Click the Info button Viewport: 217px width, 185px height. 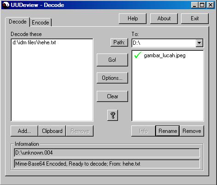[143, 131]
